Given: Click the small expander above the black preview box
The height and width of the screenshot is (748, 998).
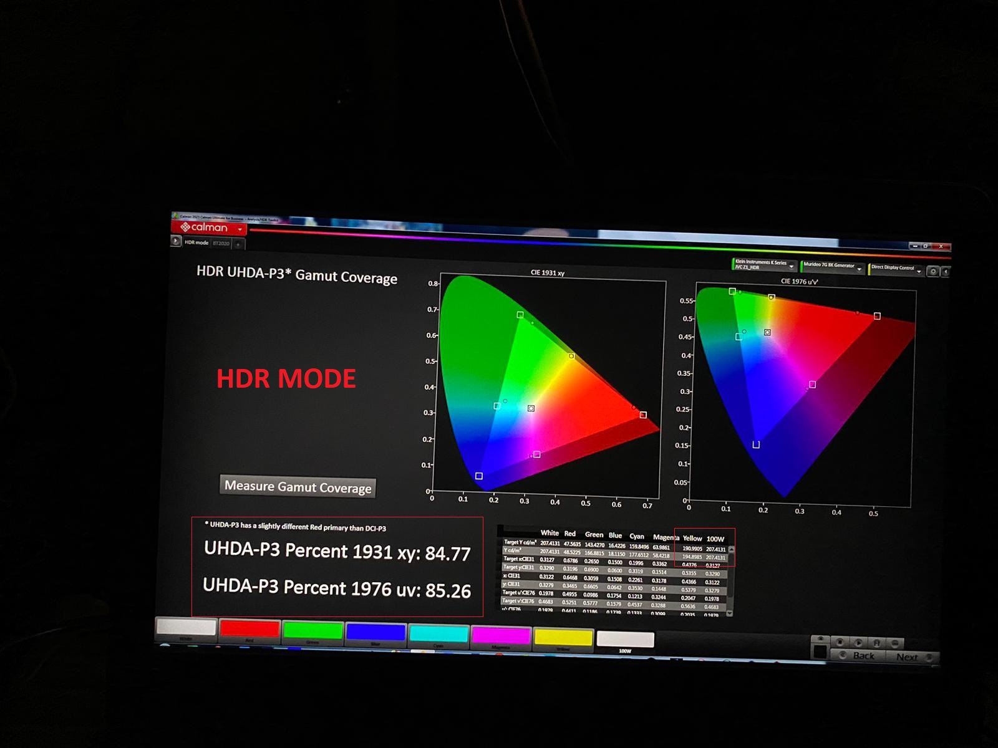Looking at the screenshot, I should (x=820, y=639).
